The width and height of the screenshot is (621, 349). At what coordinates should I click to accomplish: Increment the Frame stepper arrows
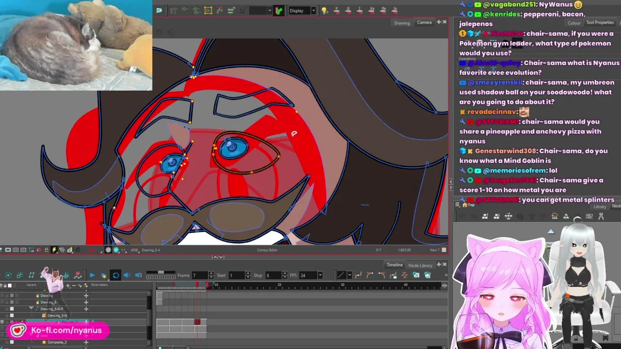click(211, 275)
